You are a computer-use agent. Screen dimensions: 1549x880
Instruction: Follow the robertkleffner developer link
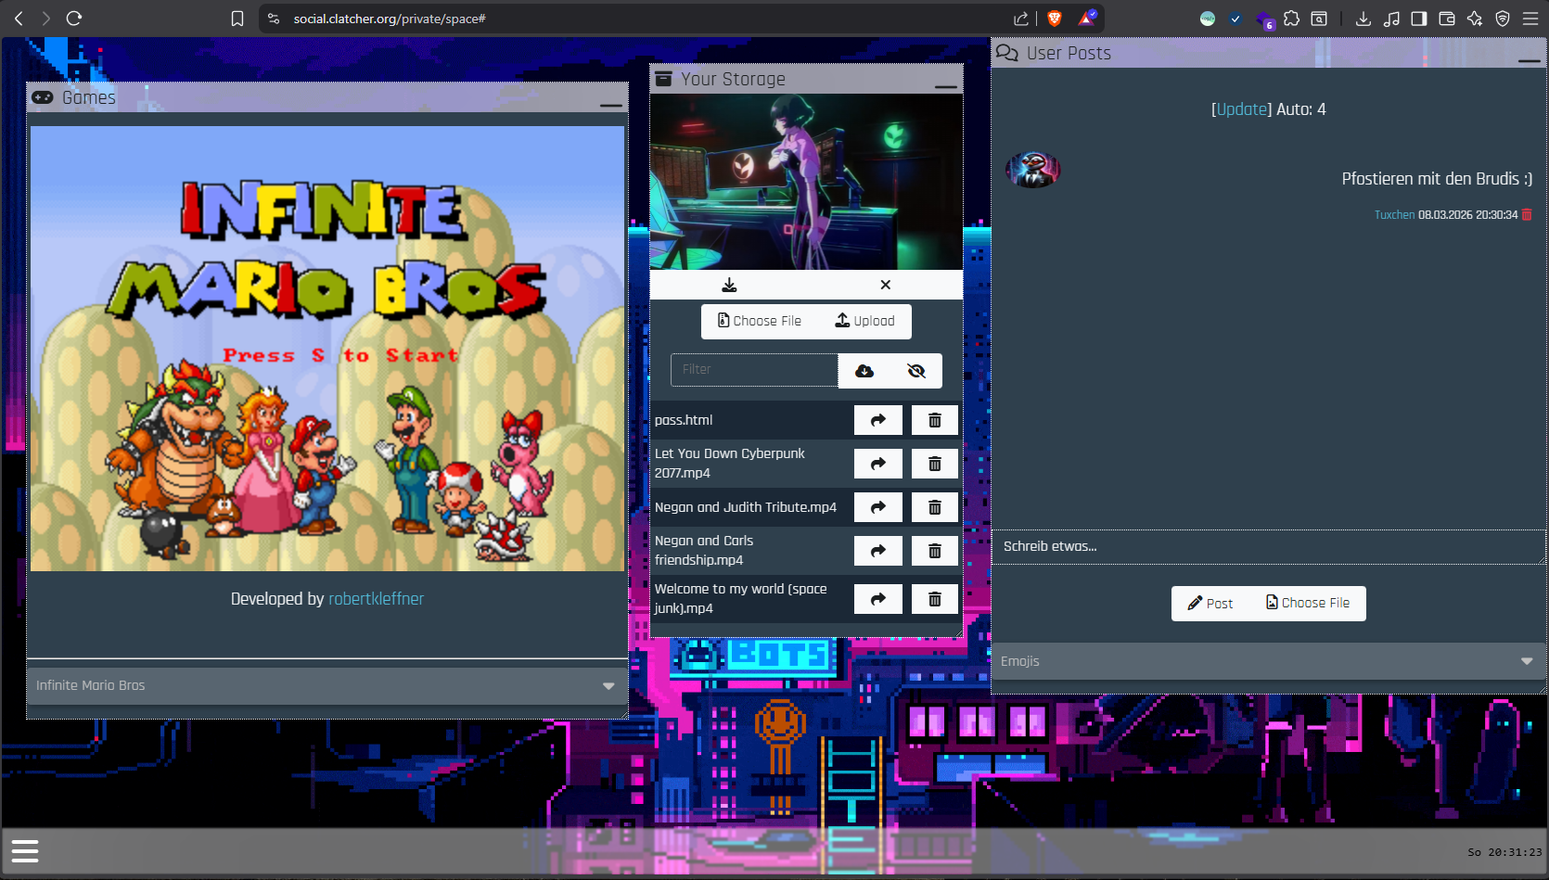(x=376, y=599)
